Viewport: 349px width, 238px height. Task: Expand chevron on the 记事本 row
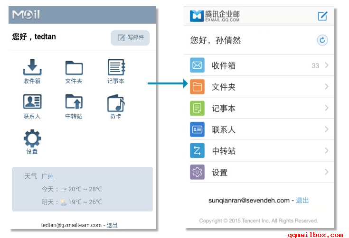click(x=327, y=108)
